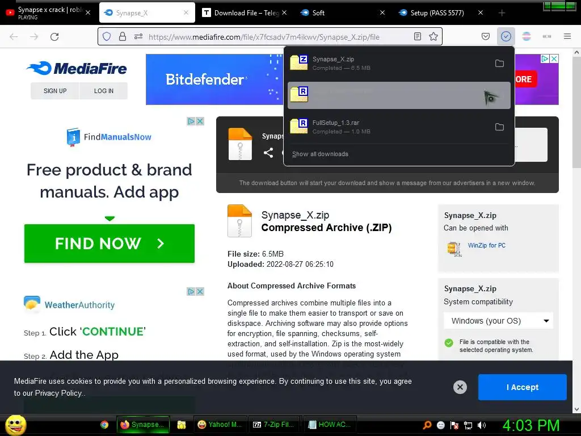
Task: Click the Synapse Firefox taskbar button
Action: (143, 425)
